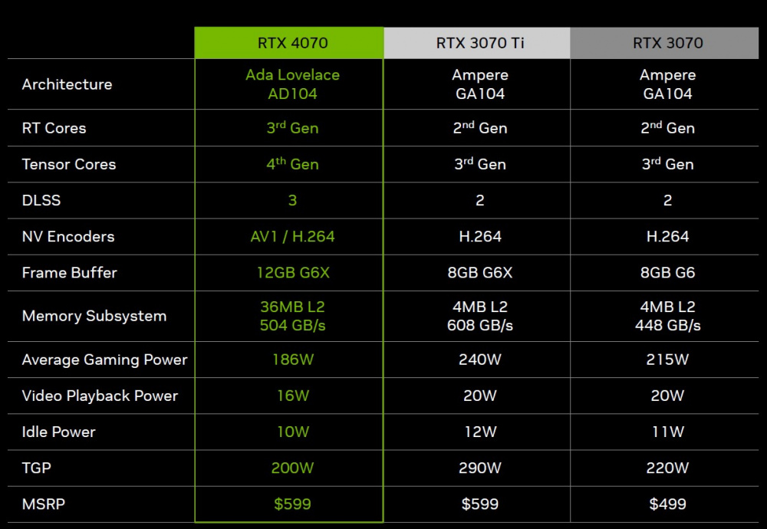Screen dimensions: 767x529
Task: Click the 8GB G6X cell
Action: pyautogui.click(x=480, y=273)
